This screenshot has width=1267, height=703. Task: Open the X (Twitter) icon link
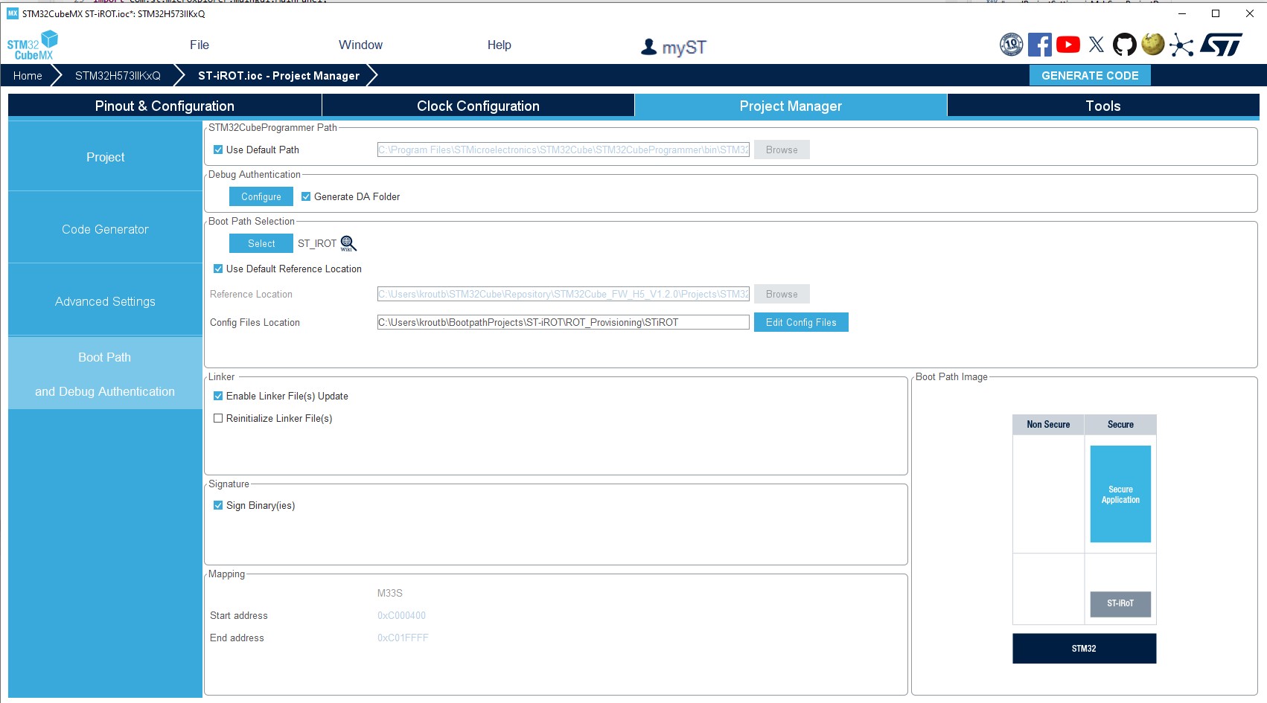coord(1097,45)
